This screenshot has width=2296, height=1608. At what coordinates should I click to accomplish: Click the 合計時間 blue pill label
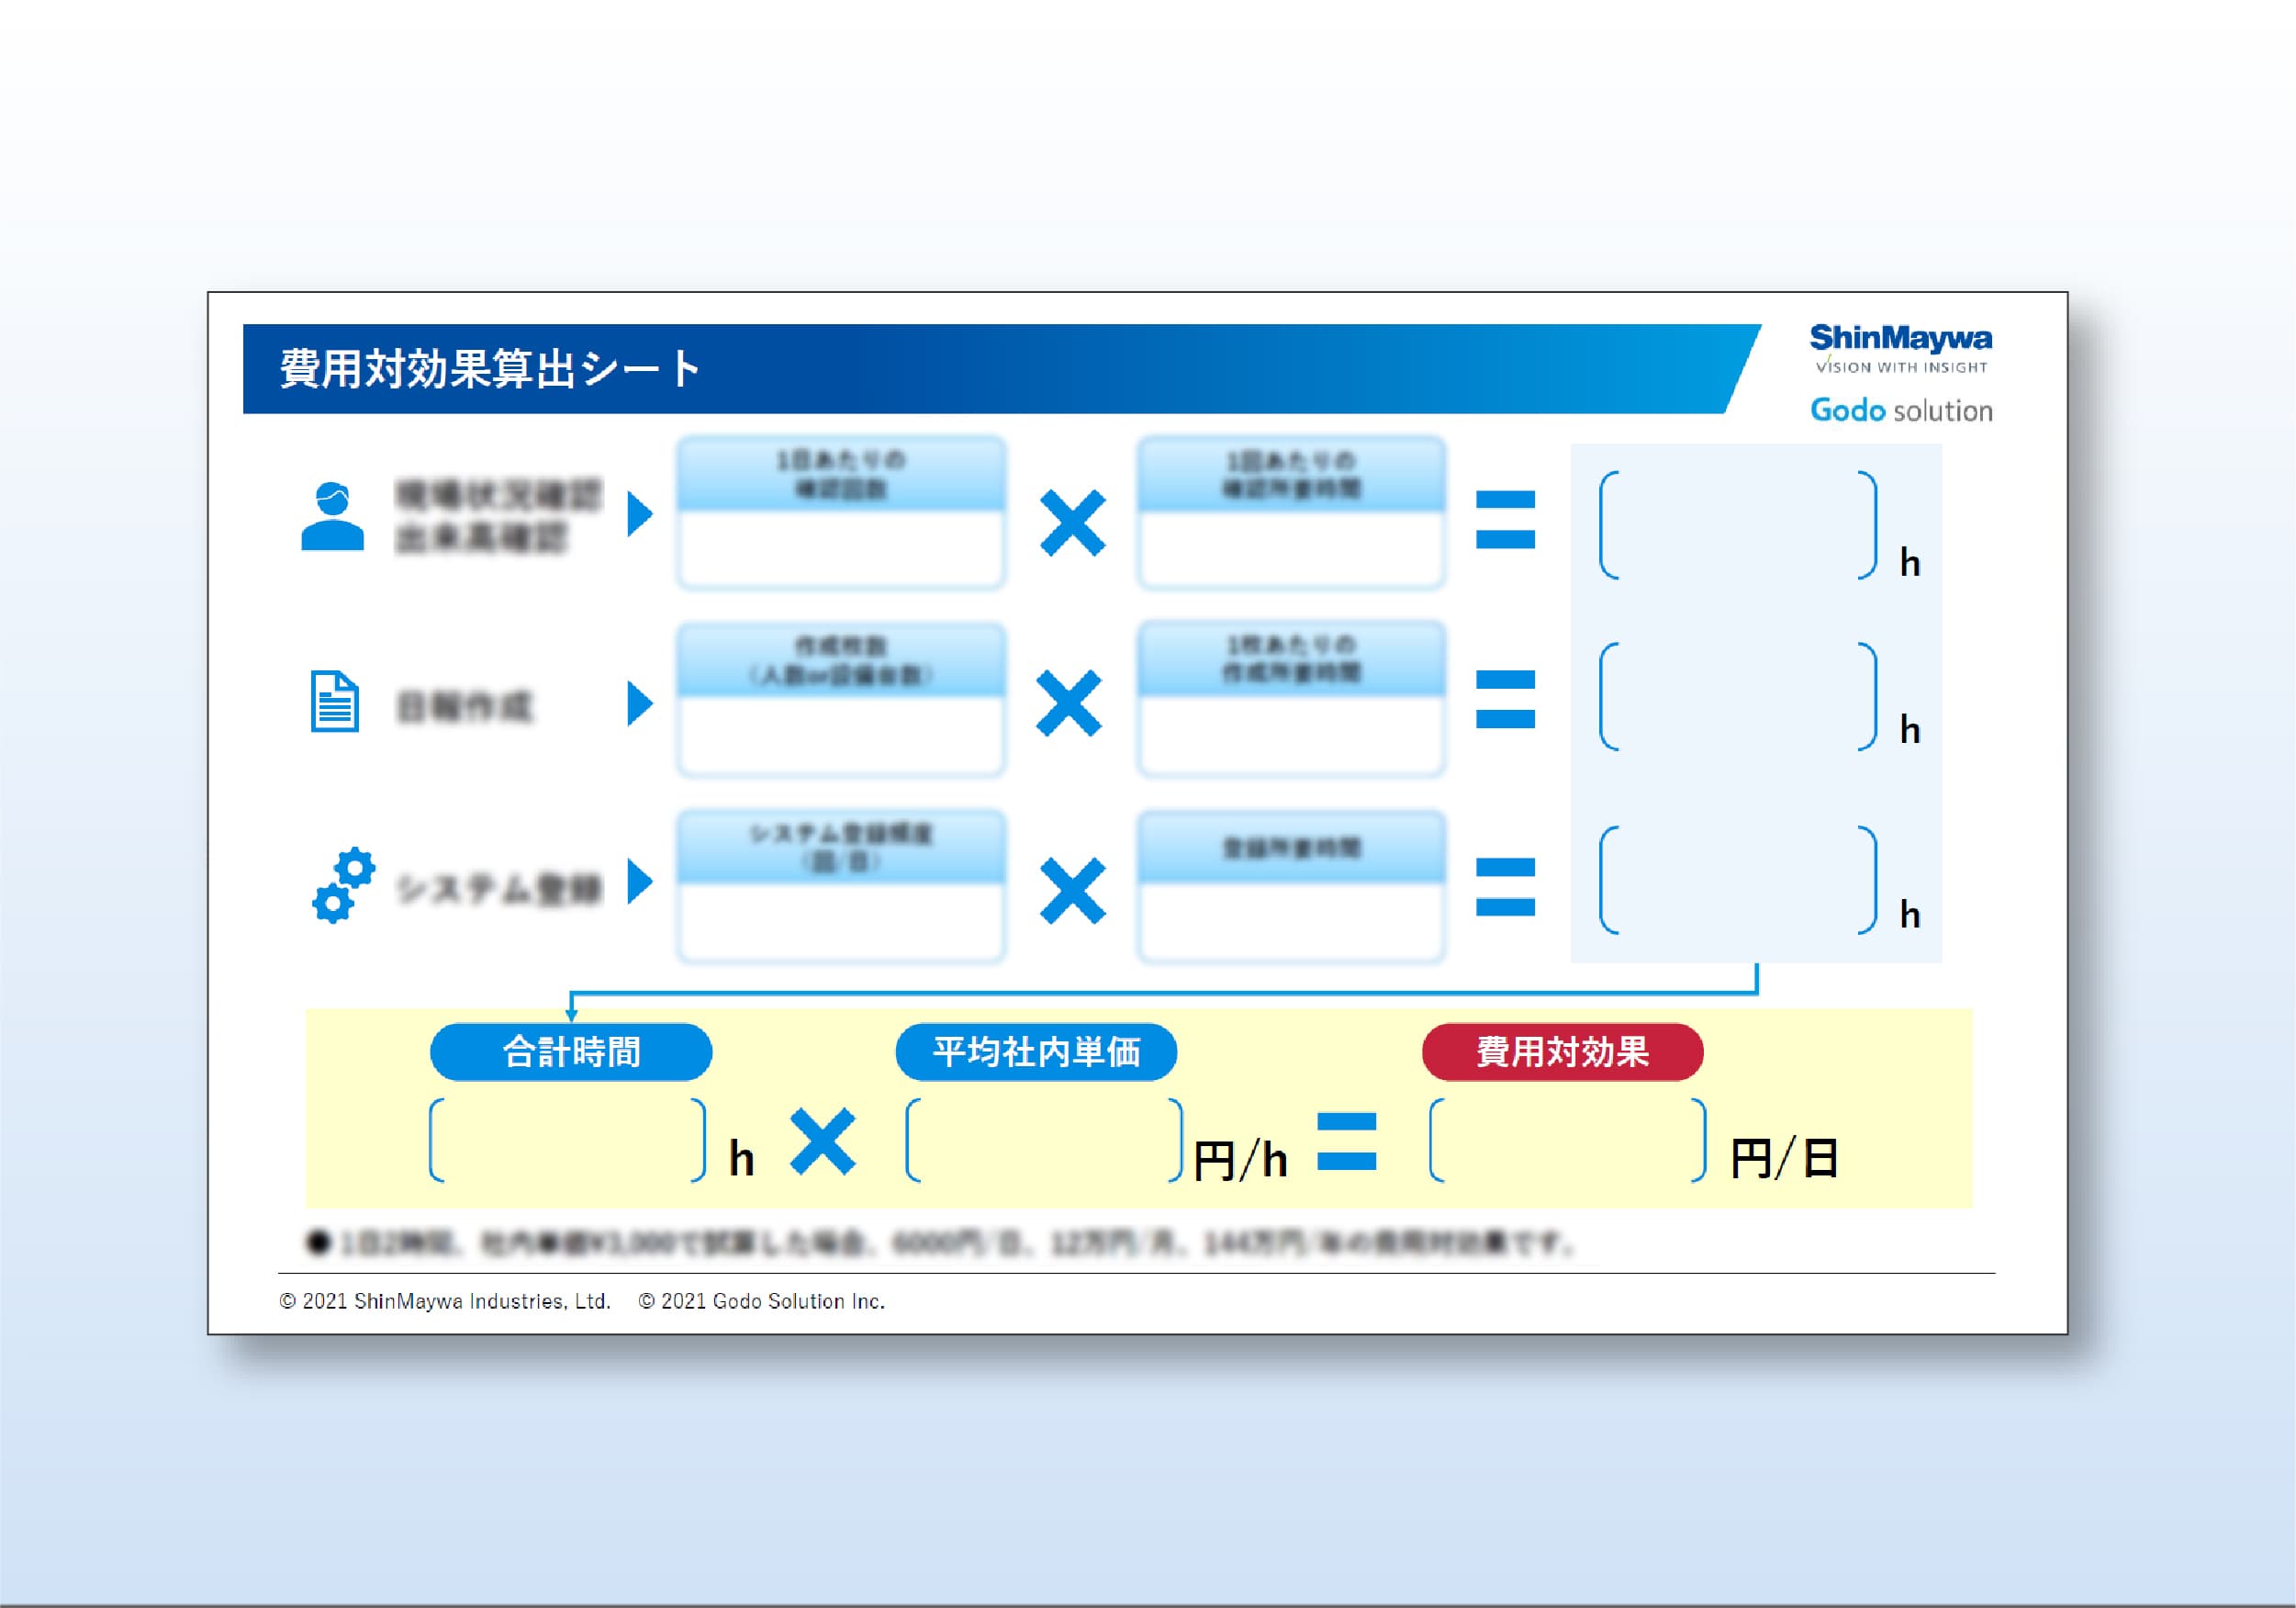571,1051
